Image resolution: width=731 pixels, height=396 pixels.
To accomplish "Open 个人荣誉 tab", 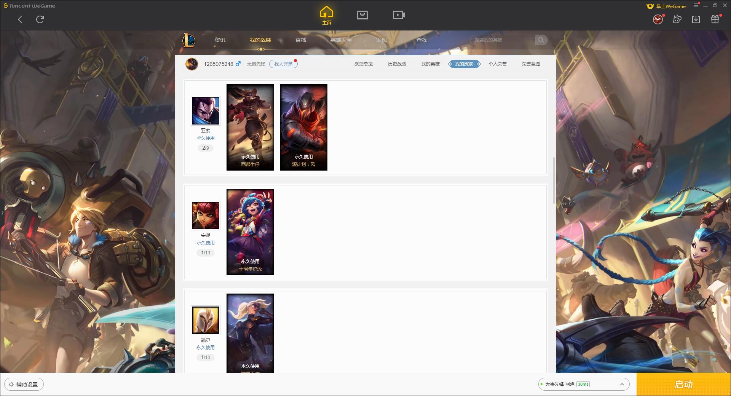I will (x=498, y=64).
